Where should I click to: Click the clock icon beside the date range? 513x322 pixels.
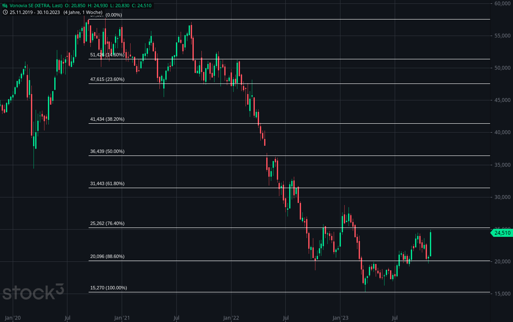(5, 12)
